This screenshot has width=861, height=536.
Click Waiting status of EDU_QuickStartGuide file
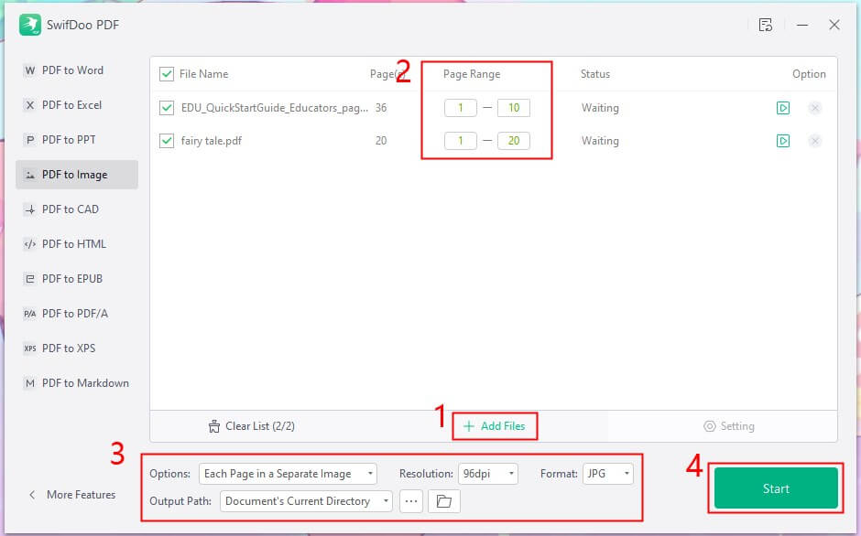coord(600,108)
